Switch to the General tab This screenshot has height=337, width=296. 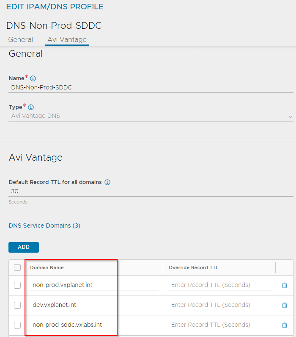[21, 39]
